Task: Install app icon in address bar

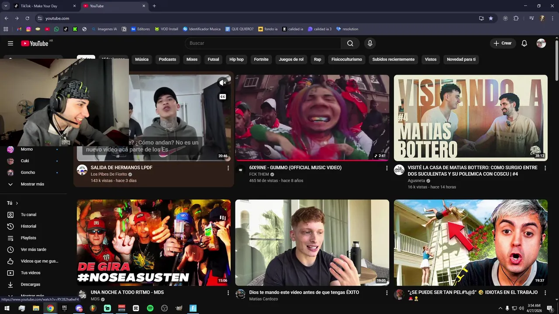Action: click(481, 18)
